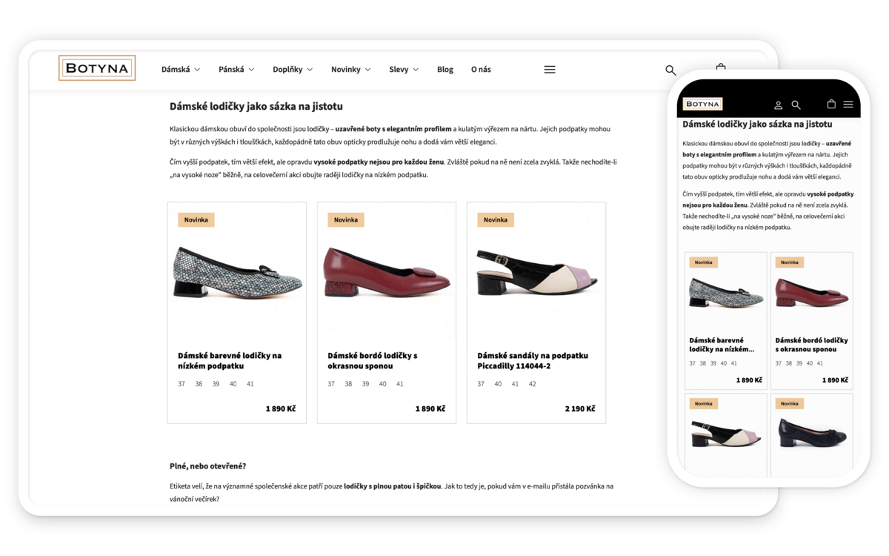Expand the Slevy dropdown menu
The width and height of the screenshot is (889, 556).
pos(404,70)
